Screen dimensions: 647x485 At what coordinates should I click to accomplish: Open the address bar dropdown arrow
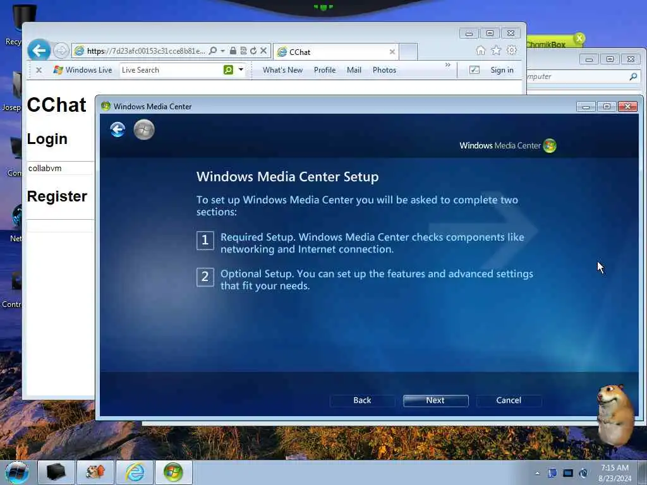[222, 51]
